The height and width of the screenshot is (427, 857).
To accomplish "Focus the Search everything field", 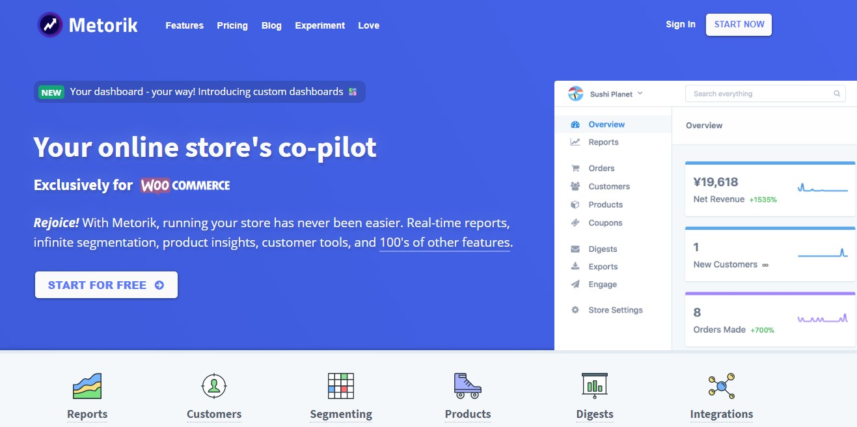I will tap(765, 94).
